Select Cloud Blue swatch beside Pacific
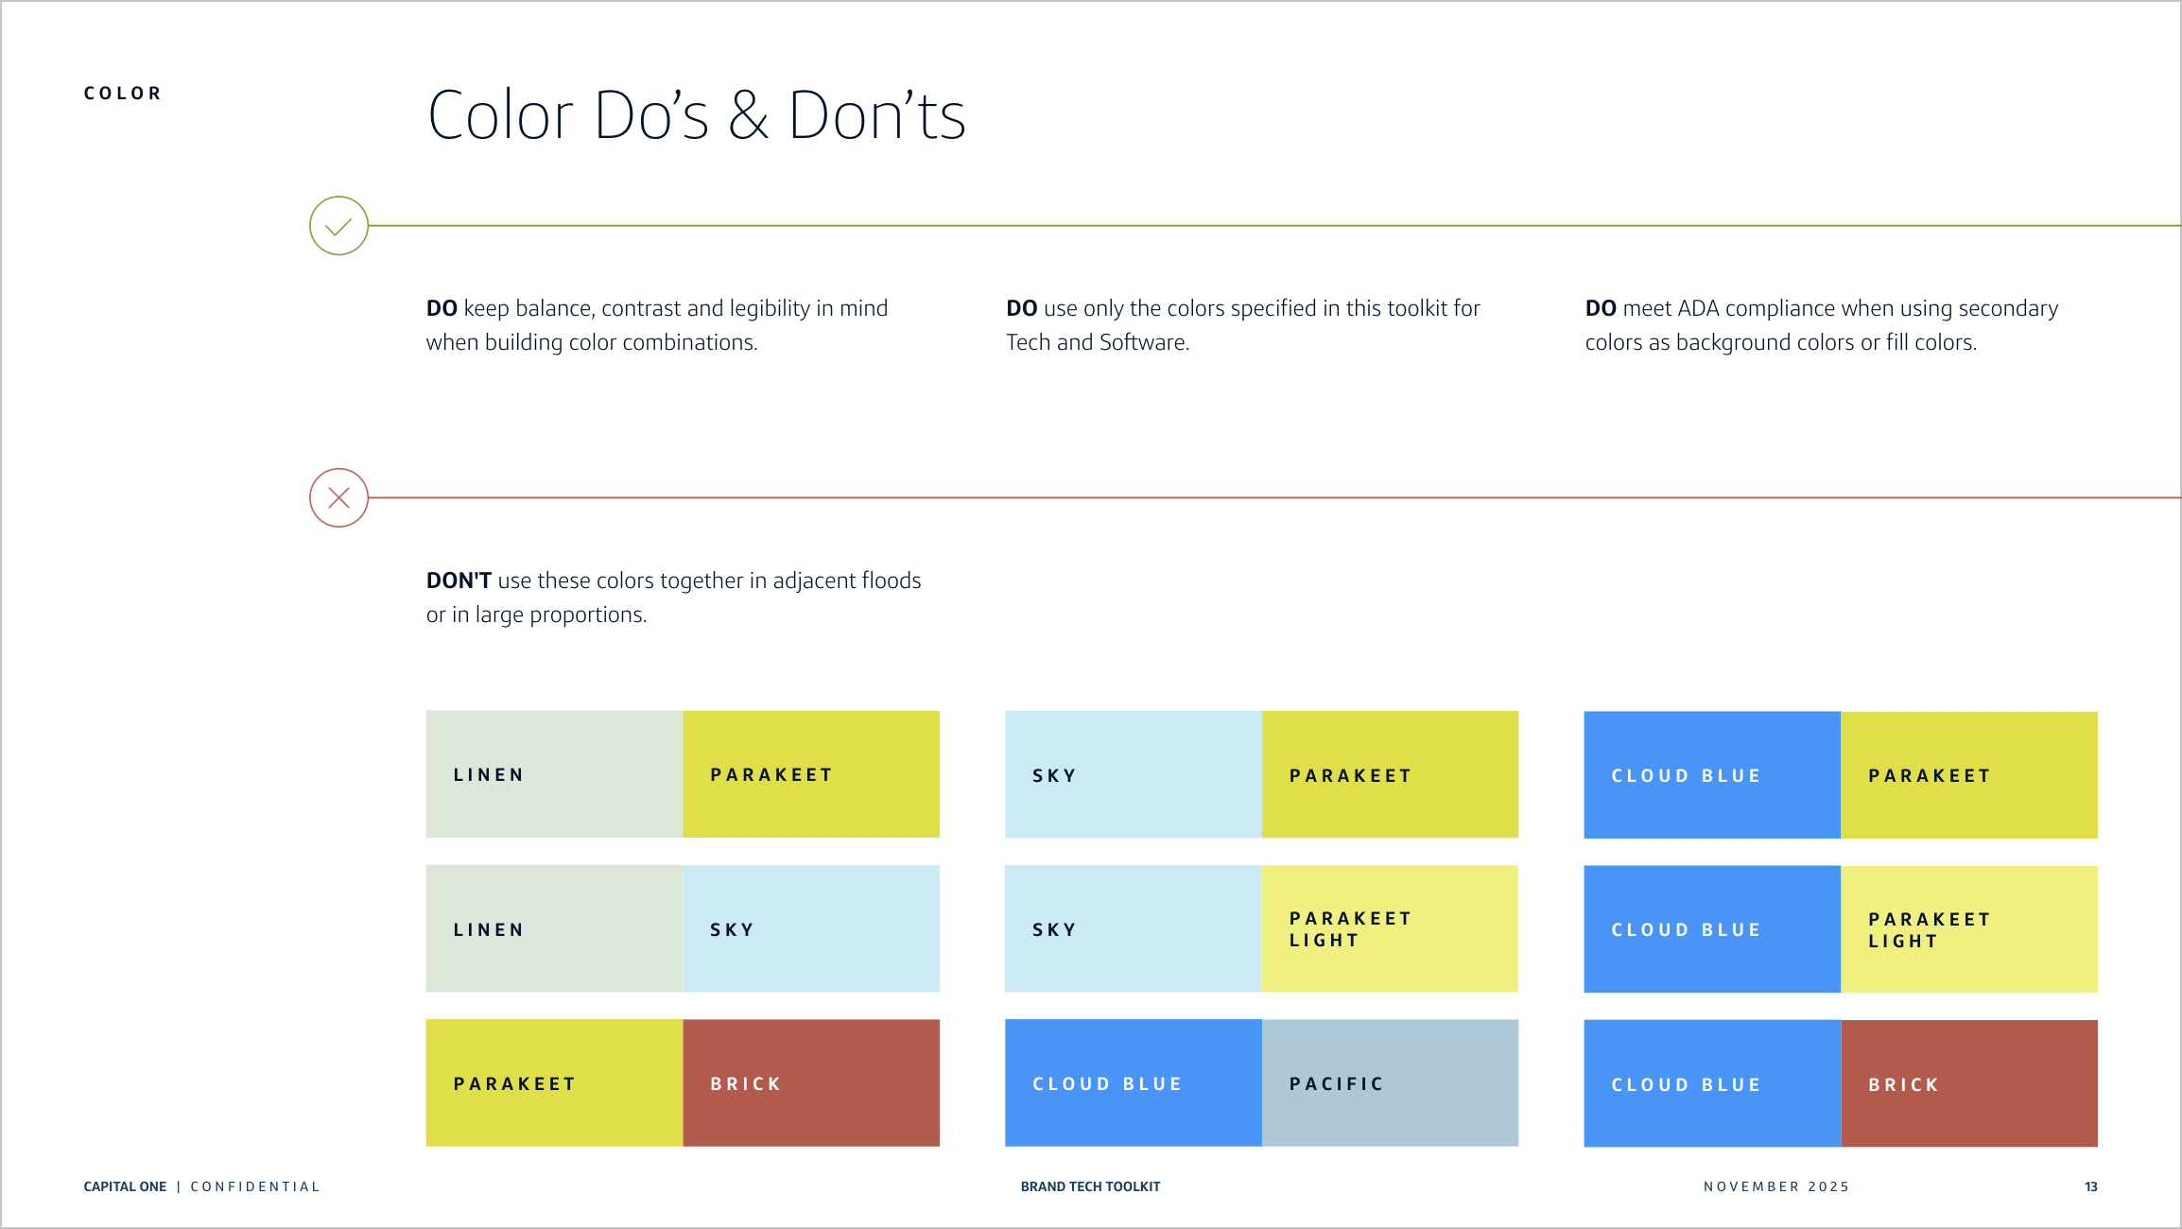The width and height of the screenshot is (2182, 1229). [x=1133, y=1083]
